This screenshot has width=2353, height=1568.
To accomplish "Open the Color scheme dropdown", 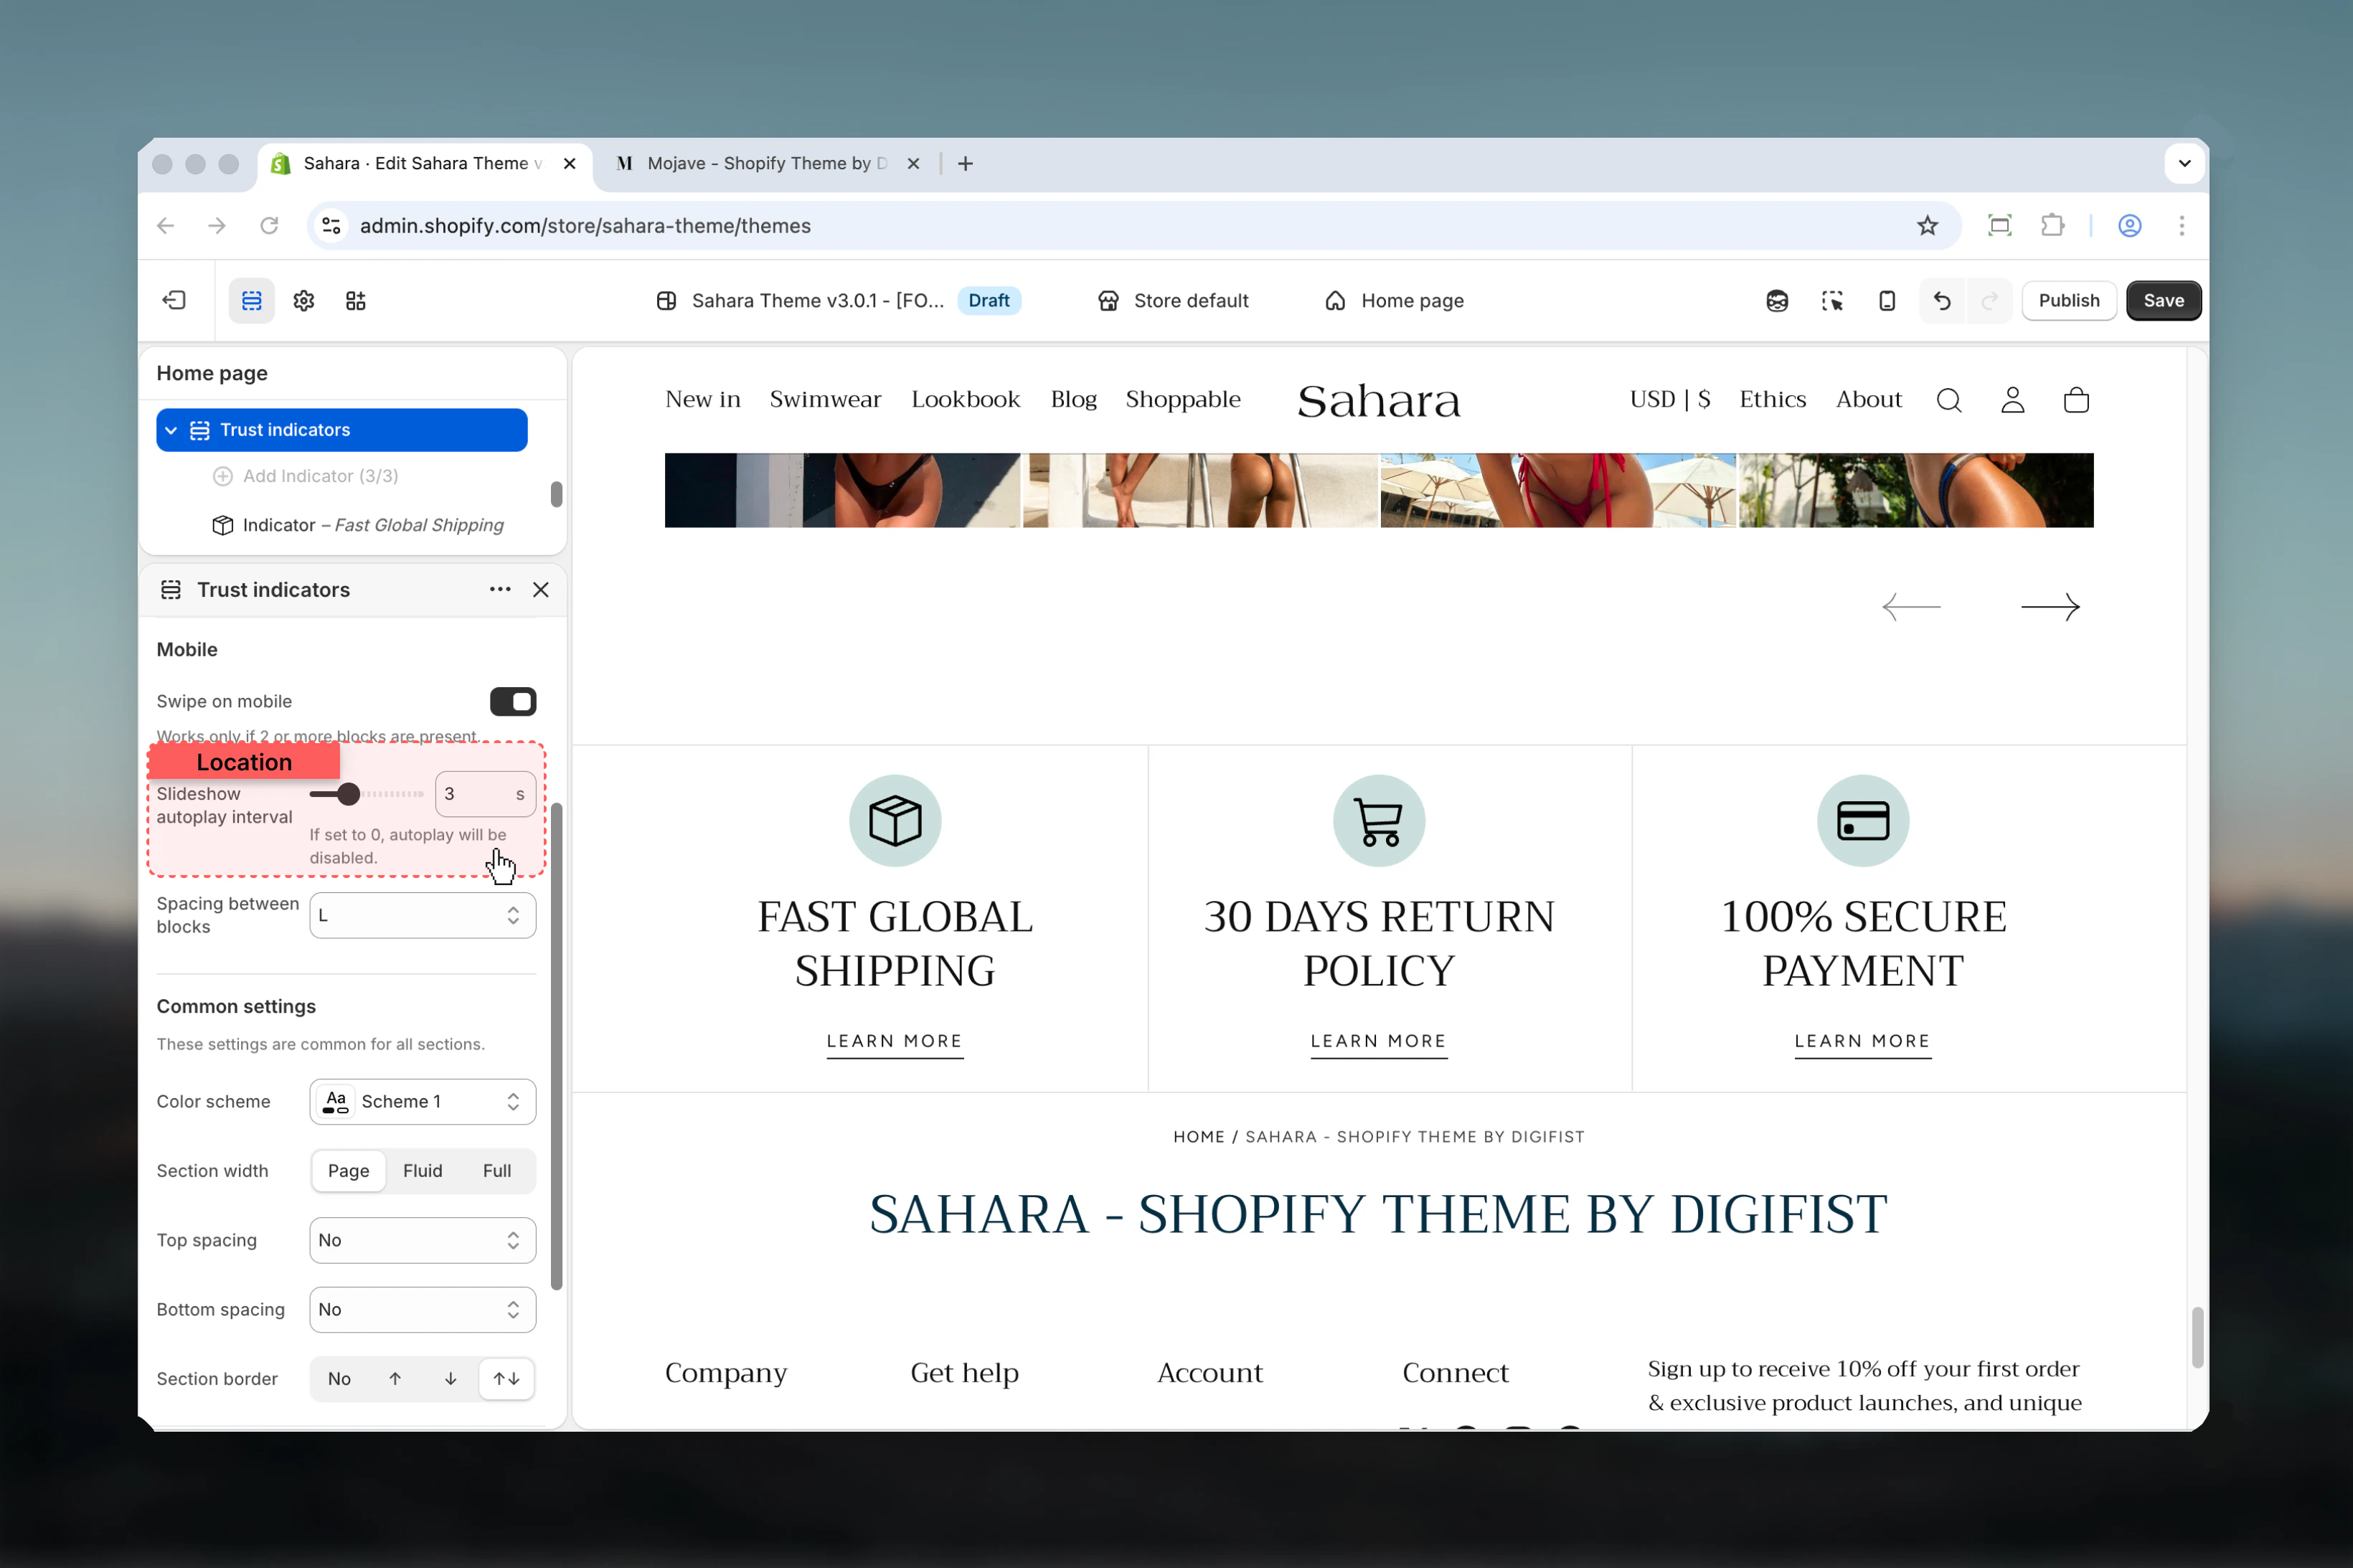I will coord(422,1102).
